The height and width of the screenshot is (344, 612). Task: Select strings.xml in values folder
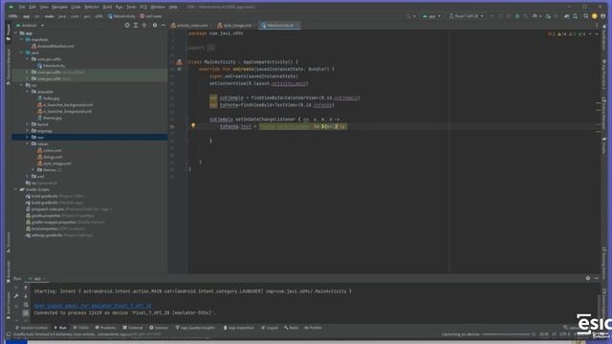[x=50, y=157]
